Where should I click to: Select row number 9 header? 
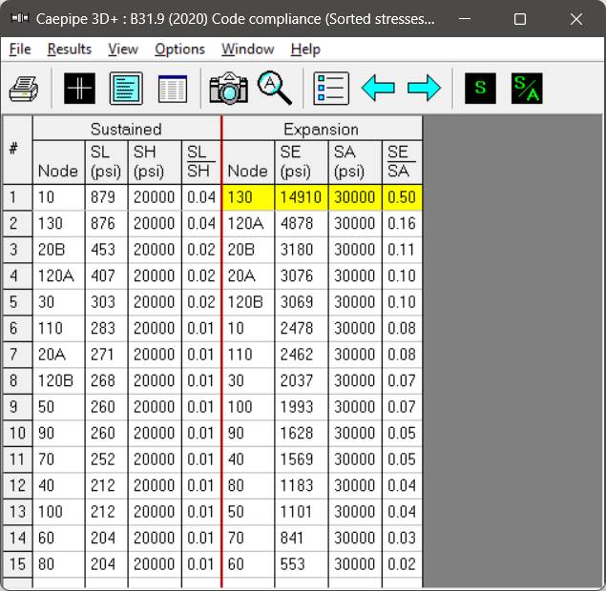tap(17, 407)
